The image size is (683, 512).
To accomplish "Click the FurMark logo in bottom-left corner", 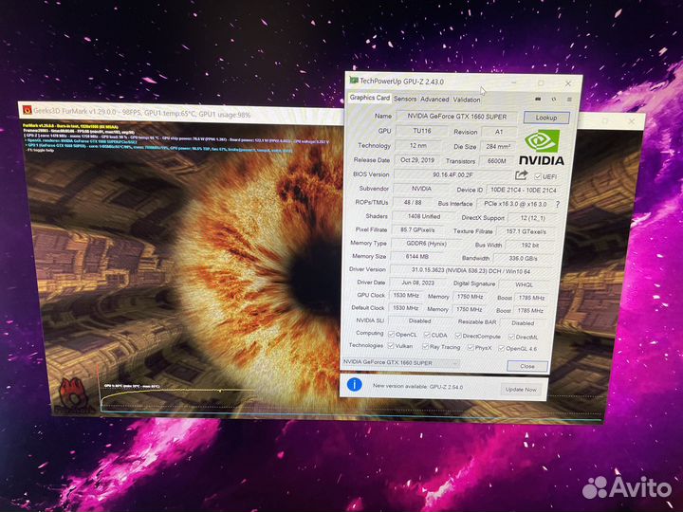I will point(75,395).
